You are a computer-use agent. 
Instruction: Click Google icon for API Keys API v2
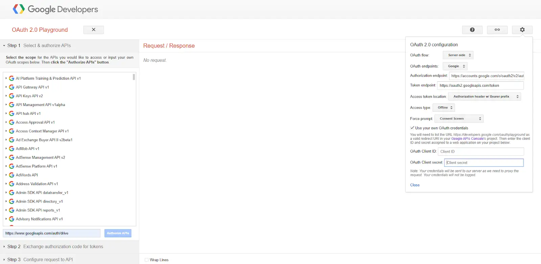click(x=11, y=96)
